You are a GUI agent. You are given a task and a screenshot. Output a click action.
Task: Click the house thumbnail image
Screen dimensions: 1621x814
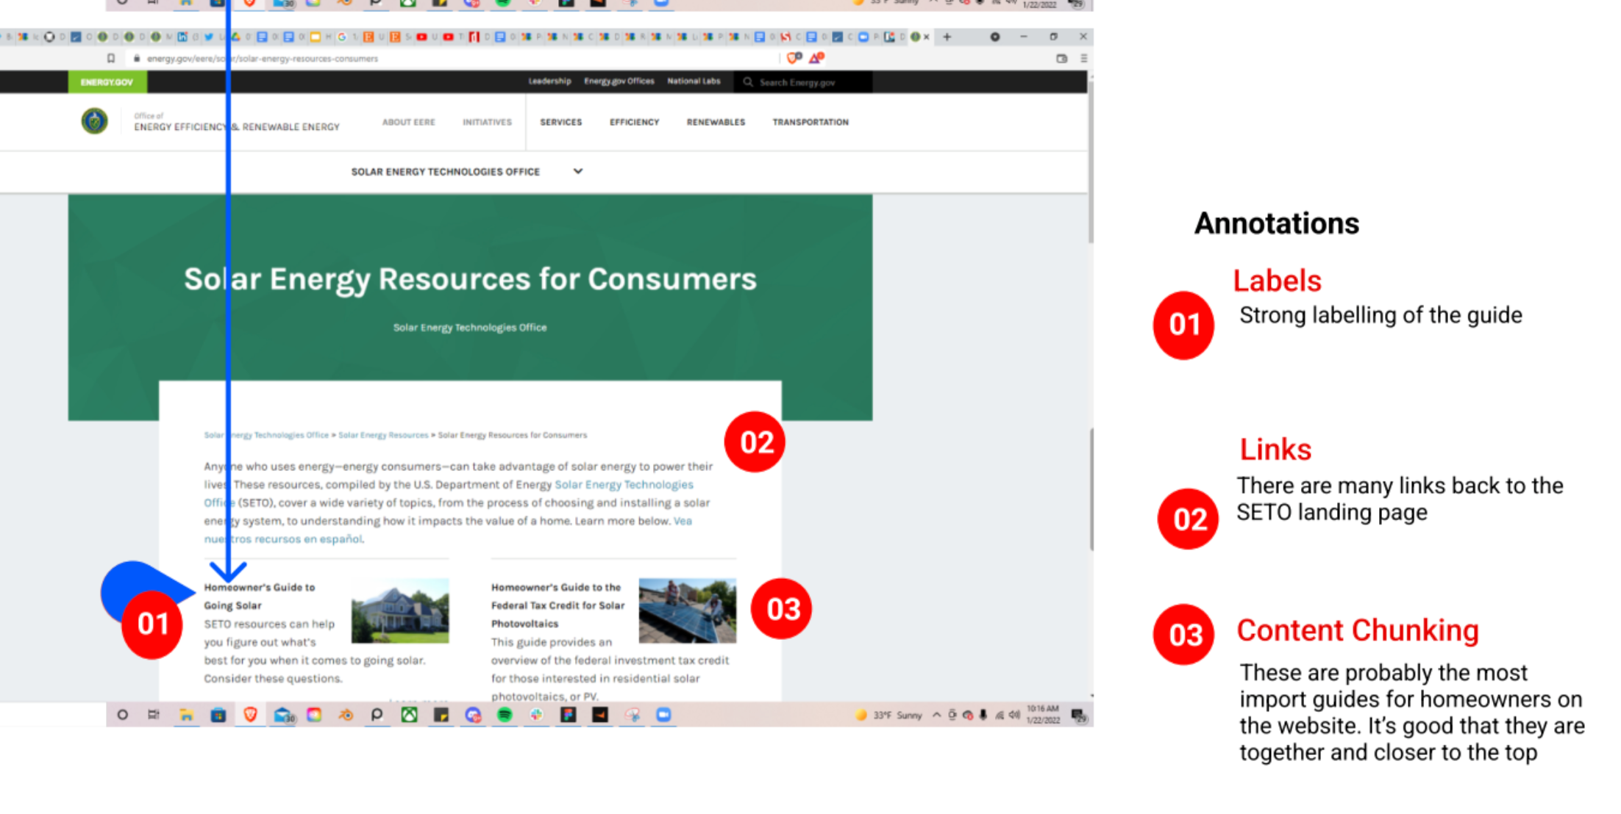pyautogui.click(x=400, y=610)
